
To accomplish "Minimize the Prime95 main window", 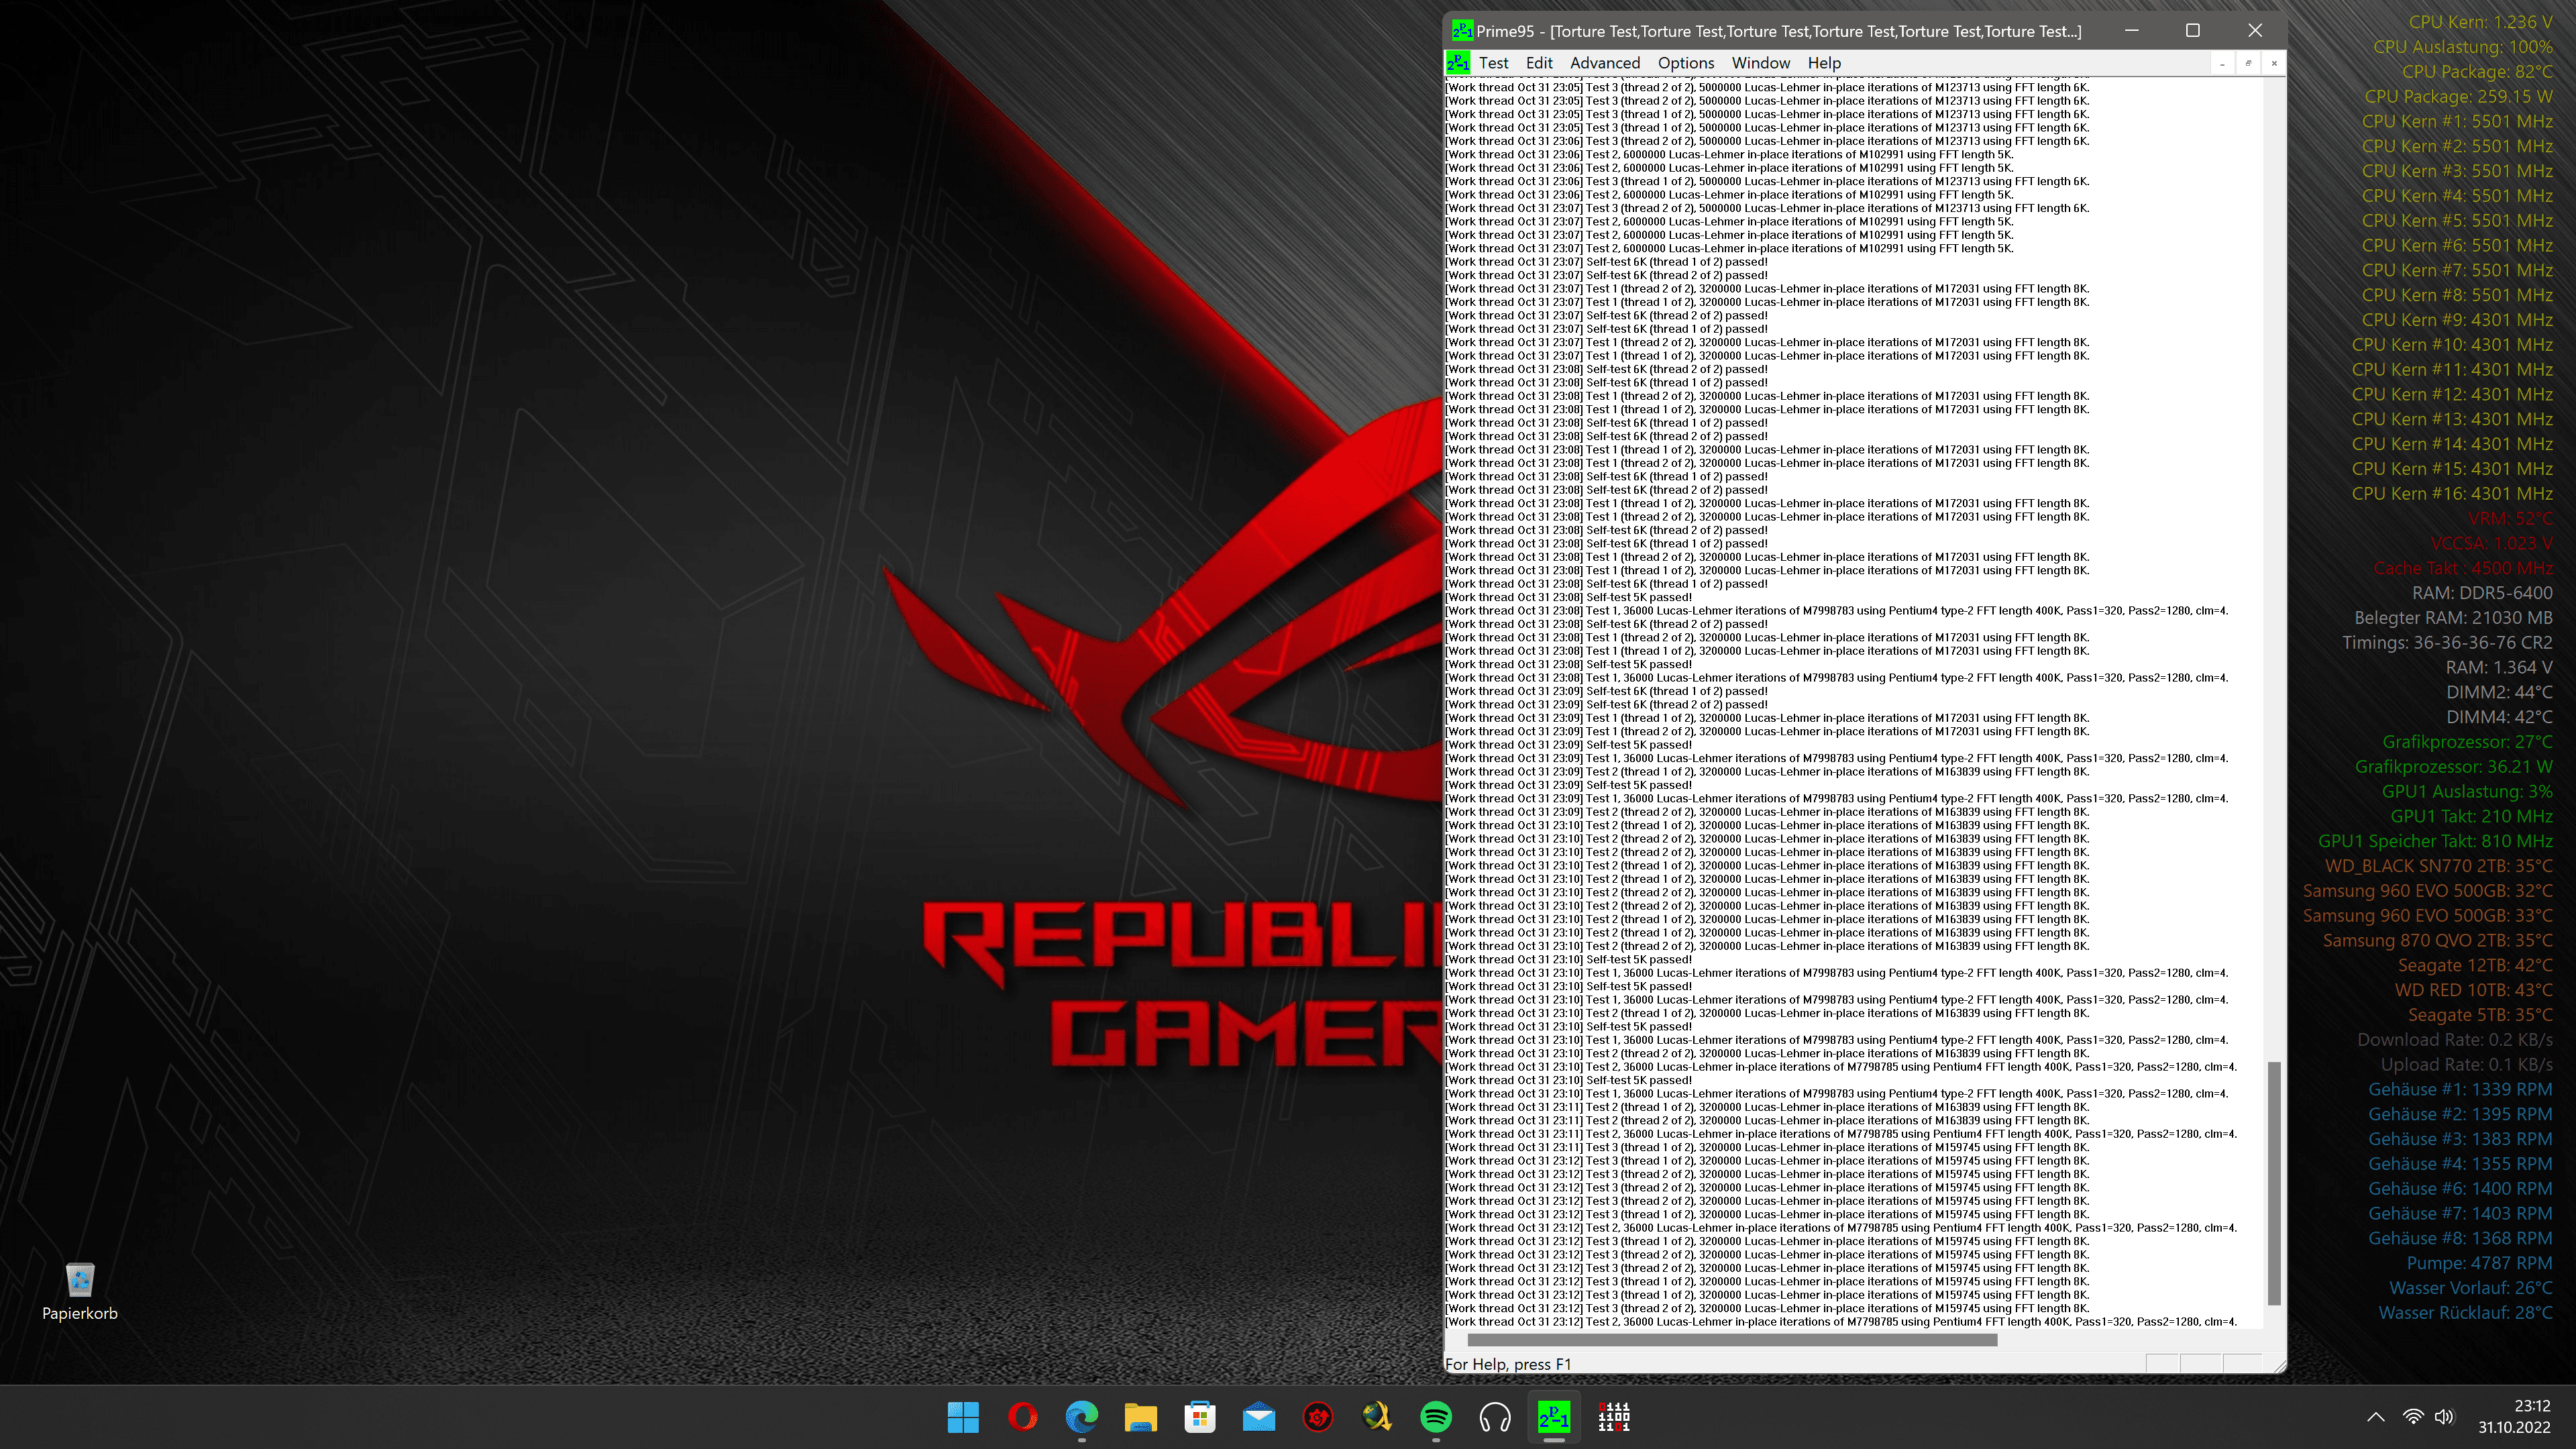I will (x=2132, y=31).
